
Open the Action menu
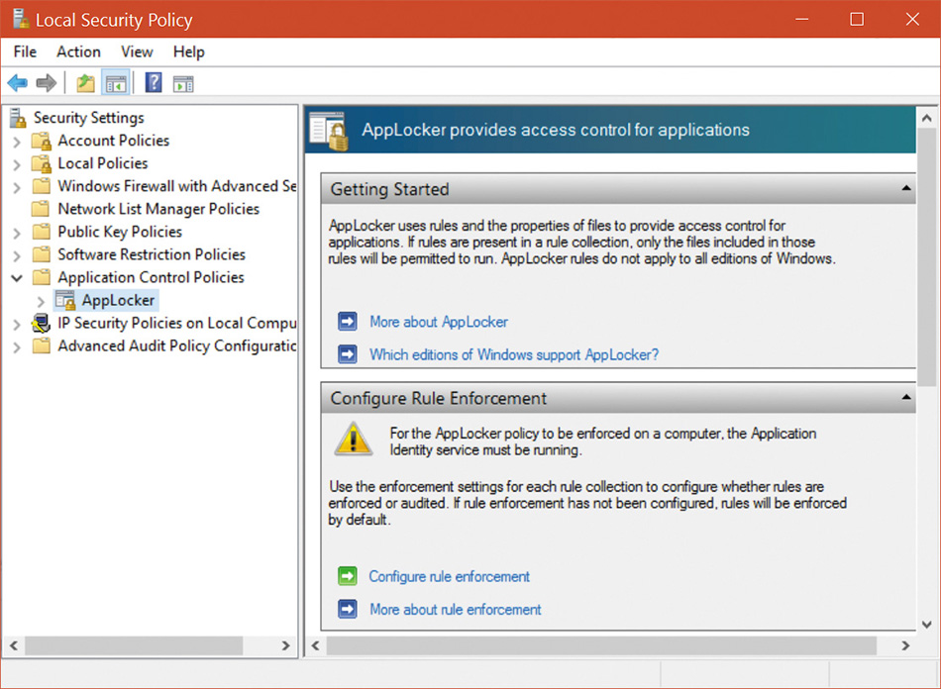click(78, 51)
